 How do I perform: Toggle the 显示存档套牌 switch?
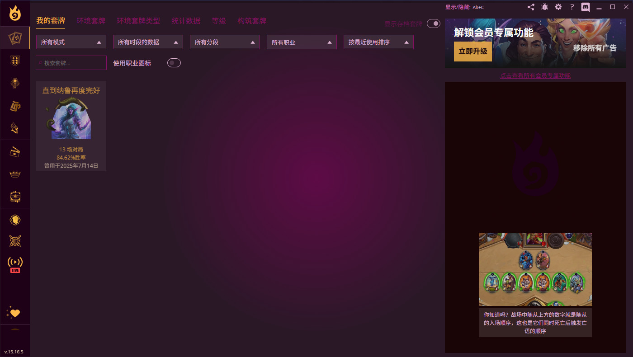(433, 23)
